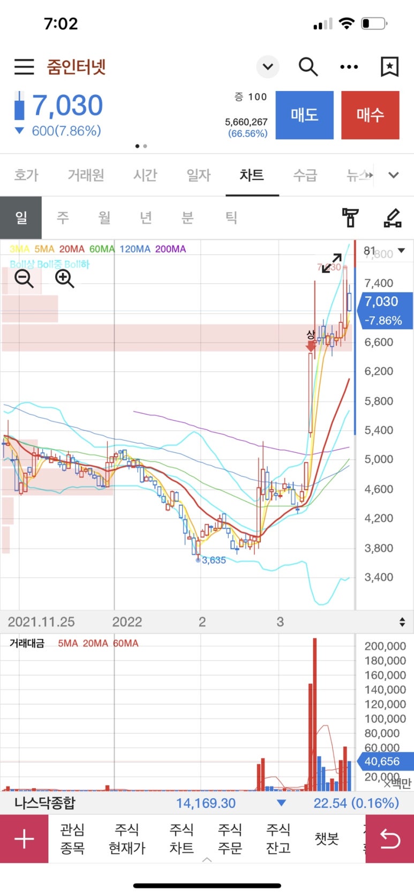Open the three-dot more options
Viewport: 414px width, 896px height.
tap(349, 67)
